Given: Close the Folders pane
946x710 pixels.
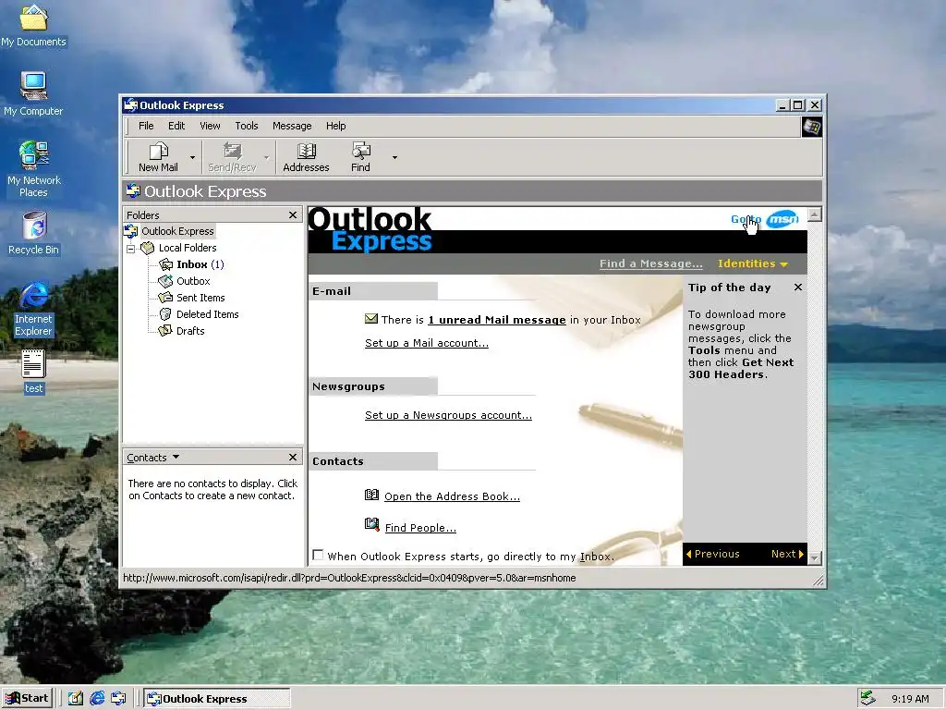Looking at the screenshot, I should (x=293, y=214).
